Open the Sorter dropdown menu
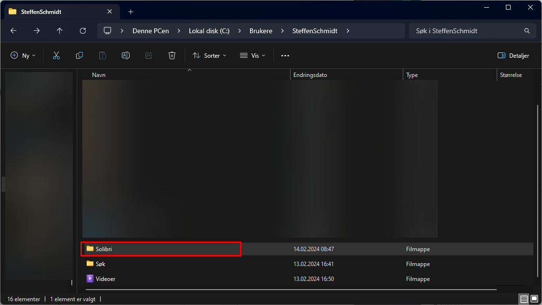 point(210,56)
